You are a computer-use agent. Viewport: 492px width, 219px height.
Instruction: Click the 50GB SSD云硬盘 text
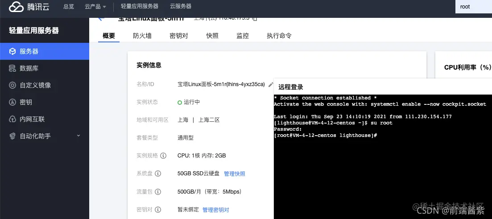point(198,174)
